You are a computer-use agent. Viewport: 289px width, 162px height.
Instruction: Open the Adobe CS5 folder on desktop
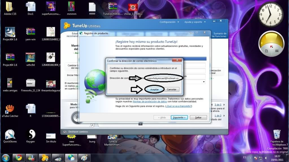click(10, 8)
